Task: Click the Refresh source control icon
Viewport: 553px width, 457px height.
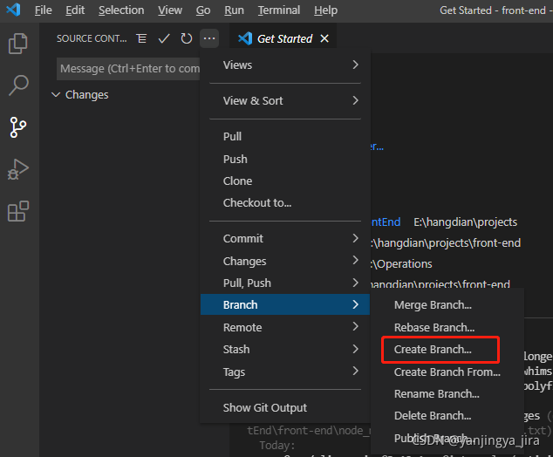Action: click(x=186, y=38)
